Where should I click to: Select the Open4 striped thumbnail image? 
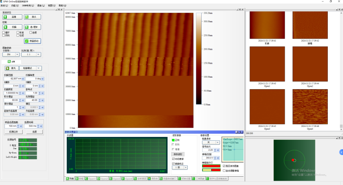tap(310, 107)
